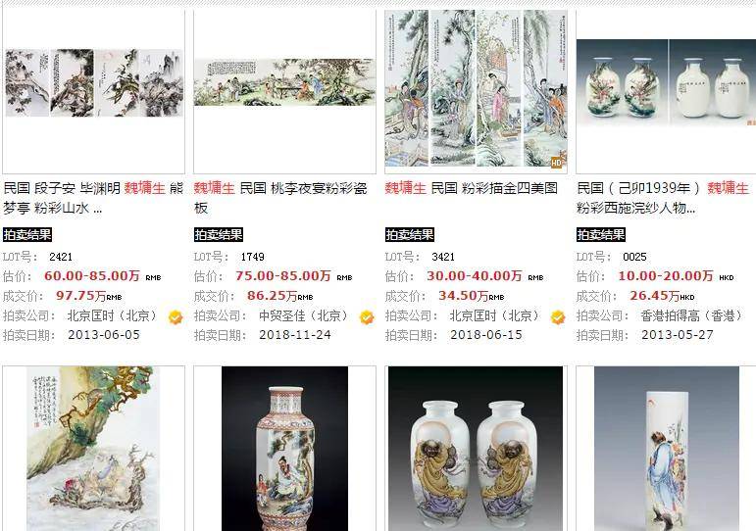Open the pine tree porcelain plaque thumbnail

93,448
